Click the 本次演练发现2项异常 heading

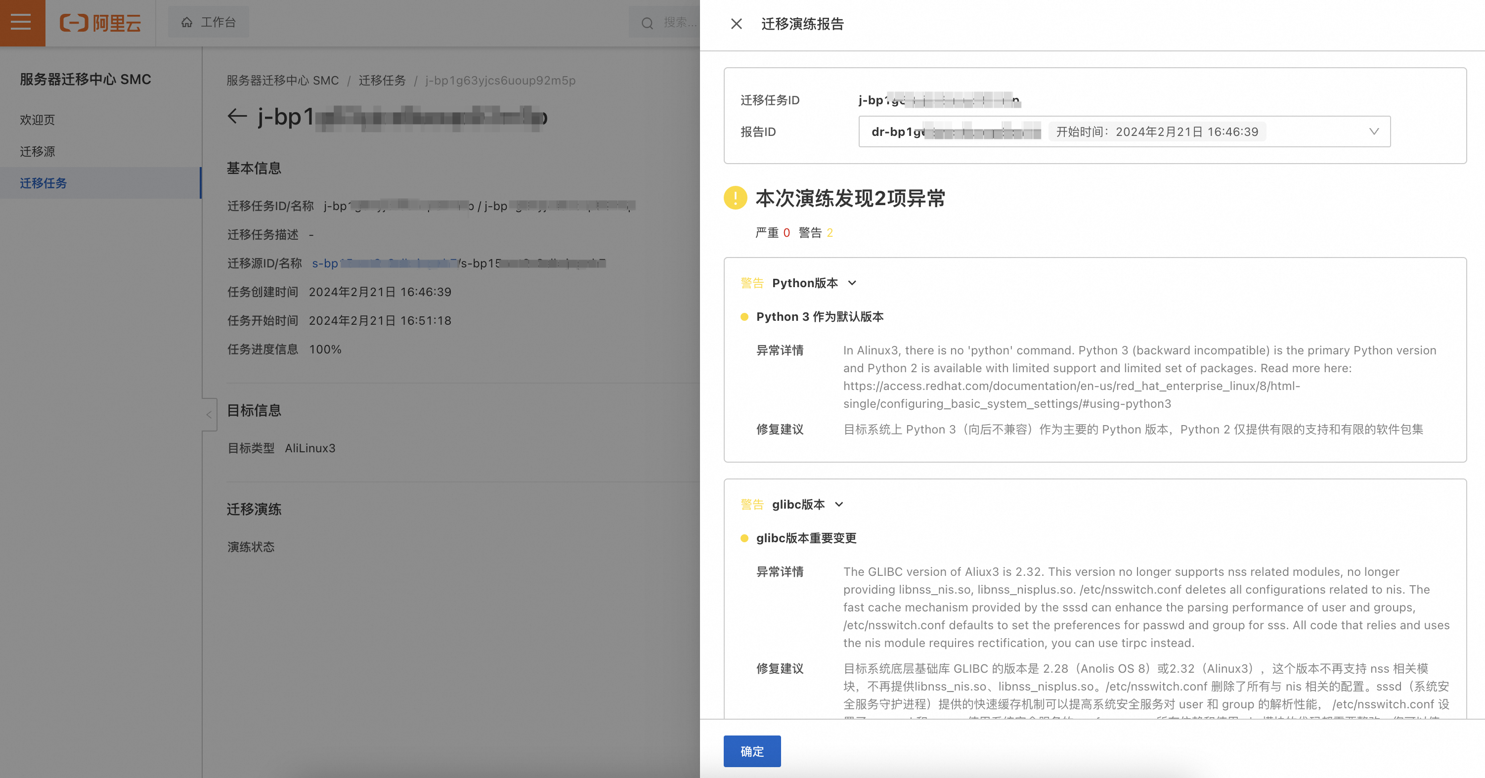coord(850,198)
